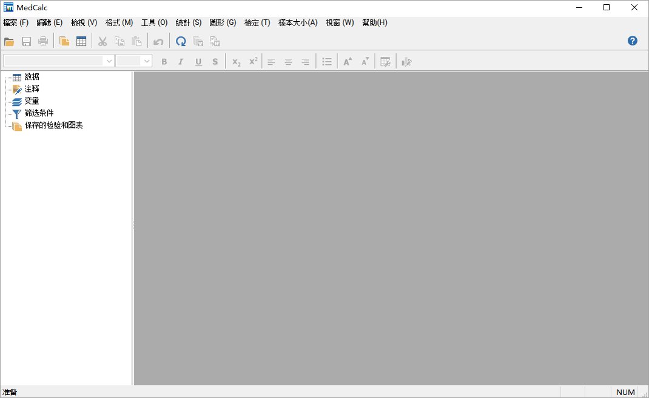Click the Open file folder icon
Screen dimensions: 649x398
[9, 41]
